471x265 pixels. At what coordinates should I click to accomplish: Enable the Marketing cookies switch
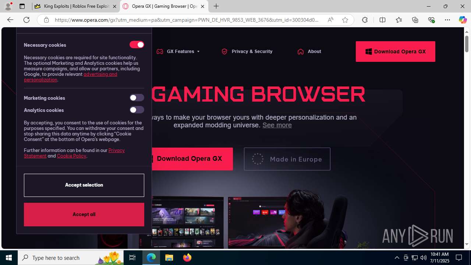[x=137, y=98]
